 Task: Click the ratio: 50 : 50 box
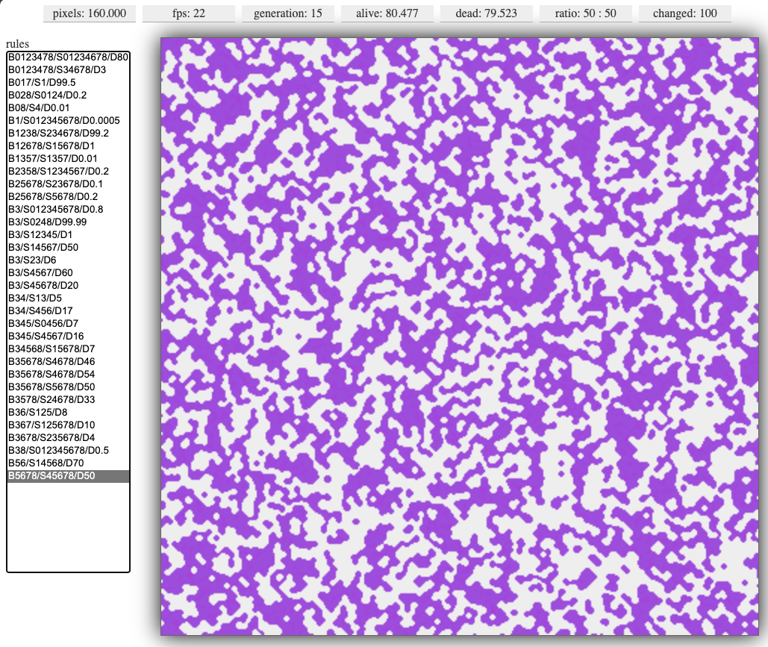585,13
